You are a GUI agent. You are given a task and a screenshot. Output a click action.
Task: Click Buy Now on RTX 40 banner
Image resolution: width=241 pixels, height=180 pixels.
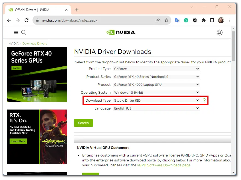click(x=16, y=68)
